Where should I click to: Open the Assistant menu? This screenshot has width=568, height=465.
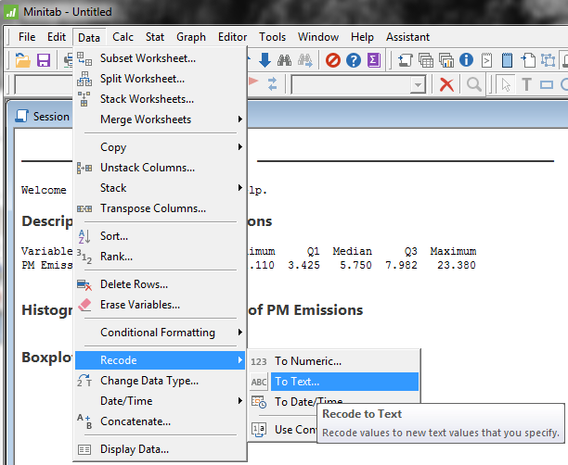pyautogui.click(x=407, y=37)
